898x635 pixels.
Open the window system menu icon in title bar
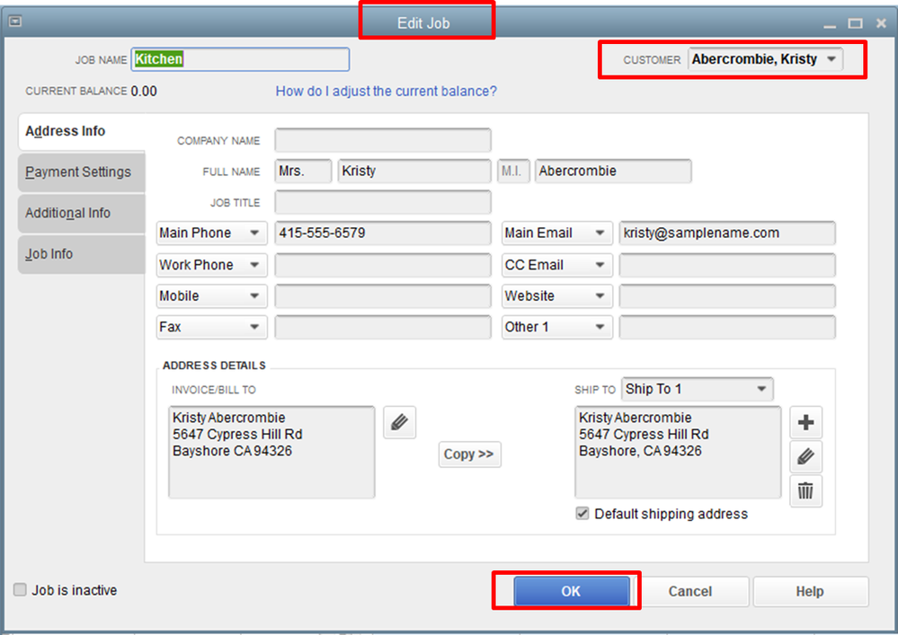(15, 22)
